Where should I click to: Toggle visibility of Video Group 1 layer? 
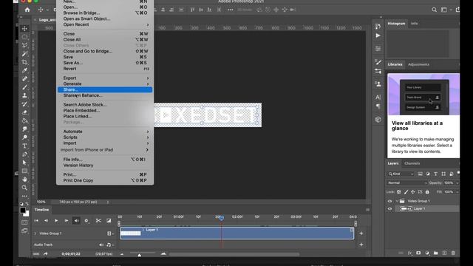point(389,201)
